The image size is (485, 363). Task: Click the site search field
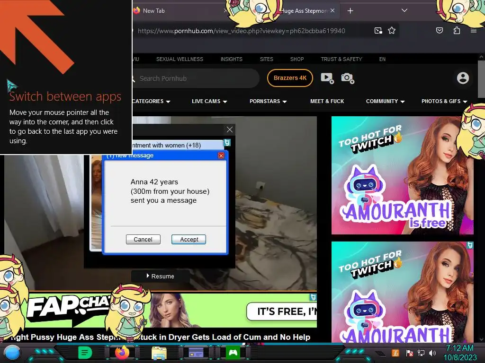[x=195, y=78]
